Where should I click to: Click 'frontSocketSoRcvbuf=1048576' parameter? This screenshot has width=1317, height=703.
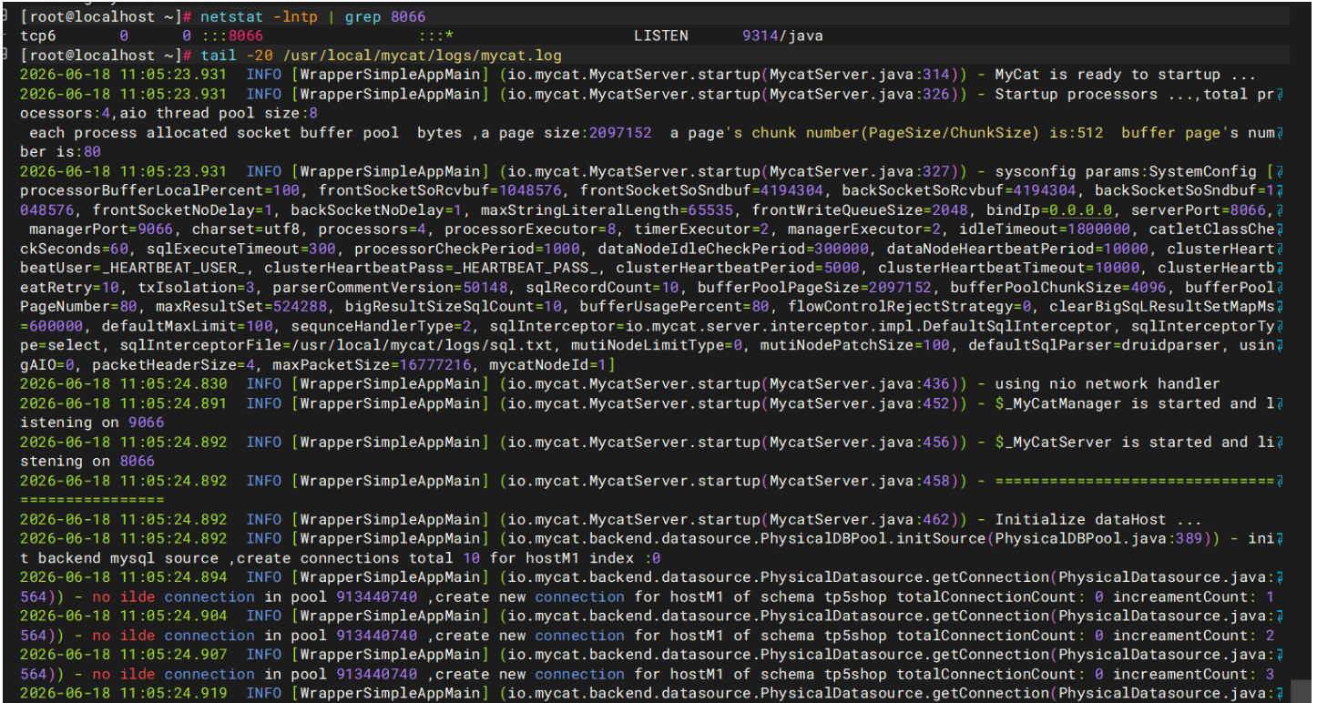pyautogui.click(x=440, y=190)
